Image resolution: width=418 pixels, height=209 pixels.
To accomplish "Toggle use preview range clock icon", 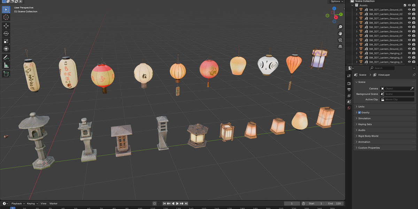I will pos(303,203).
